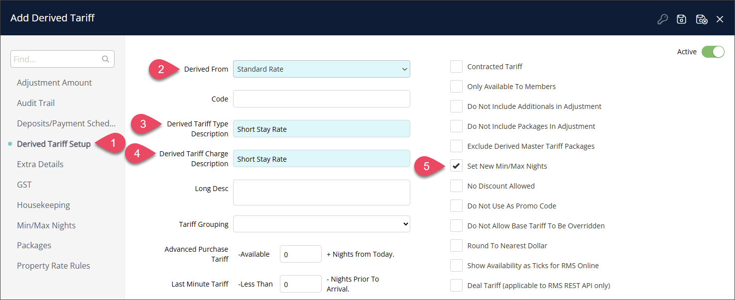Image resolution: width=735 pixels, height=300 pixels.
Task: Open the Derived From dropdown
Action: pos(322,69)
